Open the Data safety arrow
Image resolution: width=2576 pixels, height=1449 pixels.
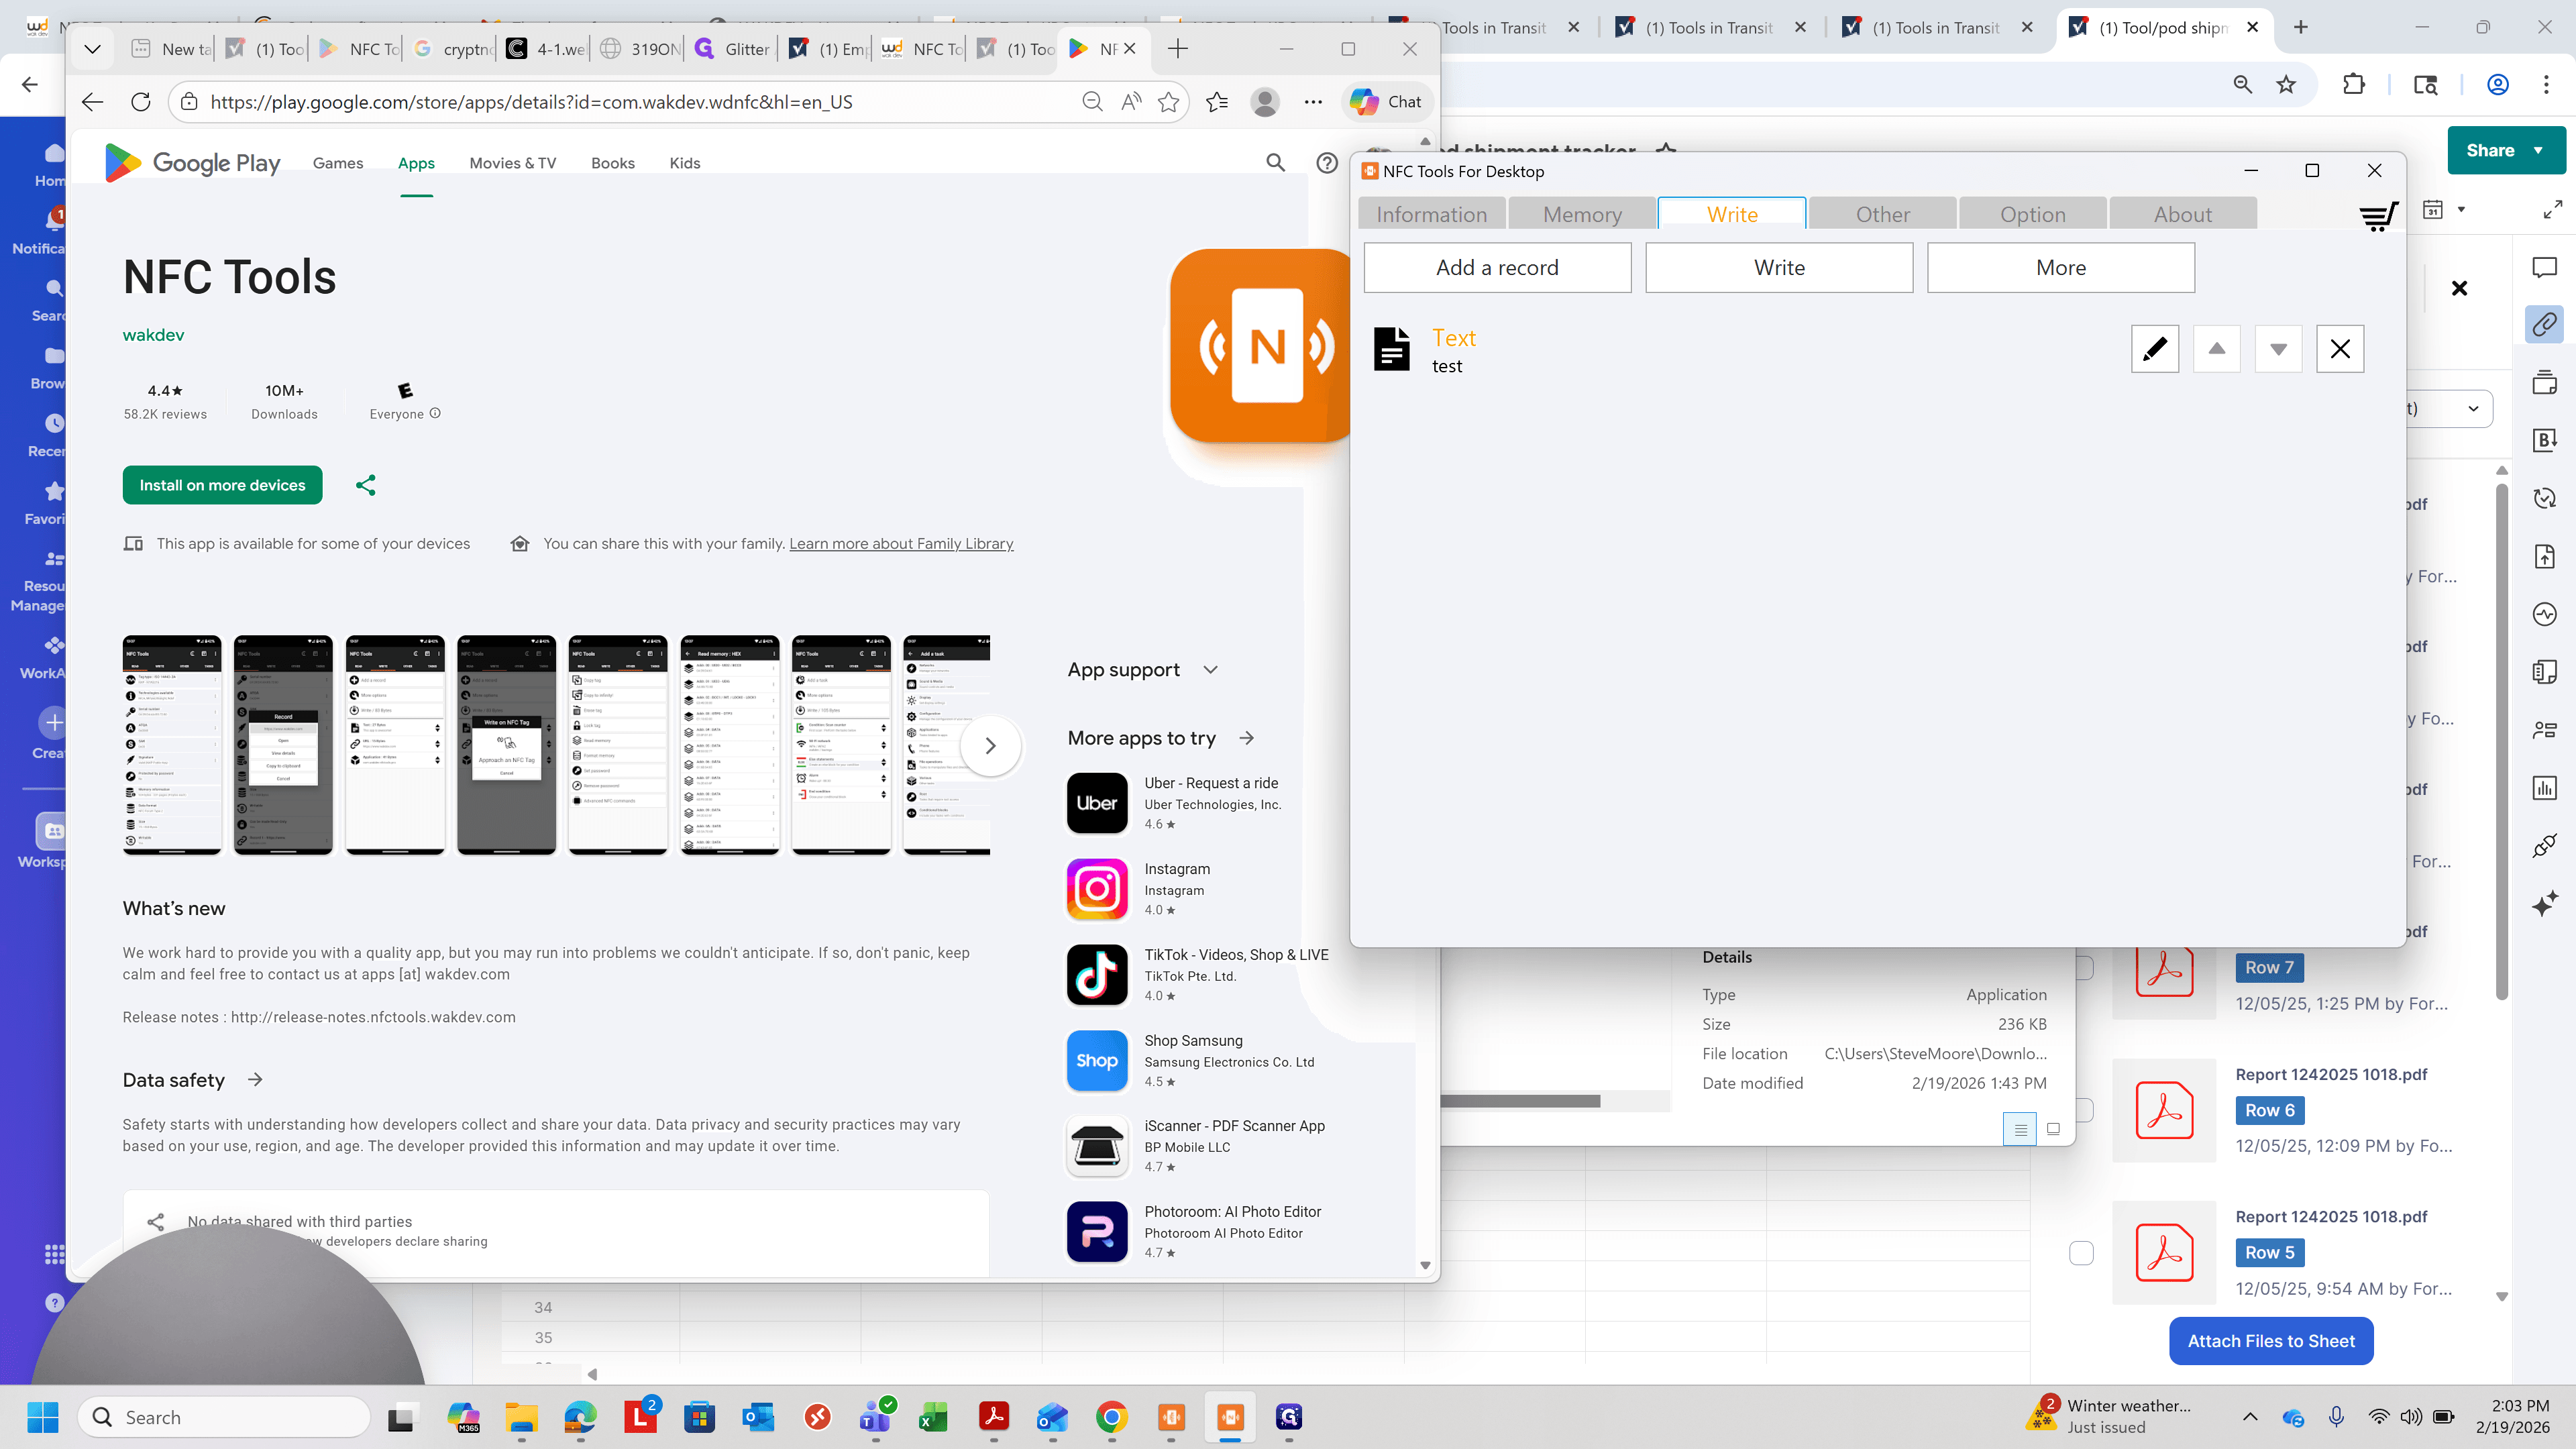(x=255, y=1080)
